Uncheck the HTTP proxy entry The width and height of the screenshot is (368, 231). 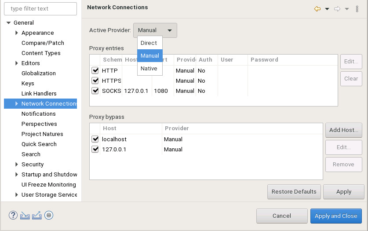(x=95, y=70)
